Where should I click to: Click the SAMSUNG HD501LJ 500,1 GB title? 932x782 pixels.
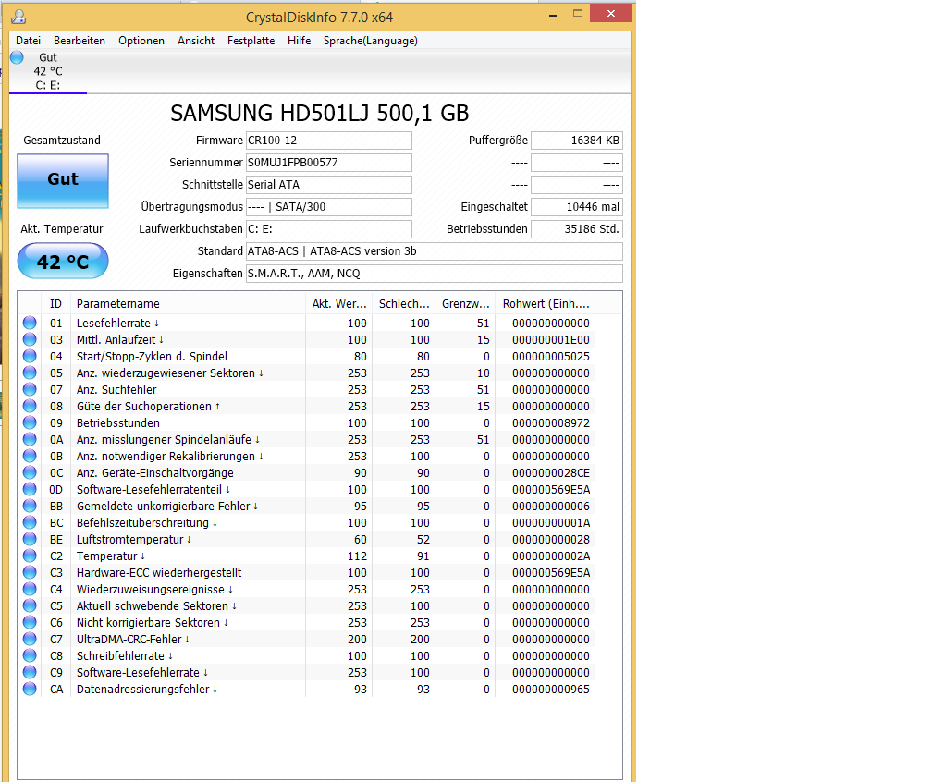(x=320, y=113)
